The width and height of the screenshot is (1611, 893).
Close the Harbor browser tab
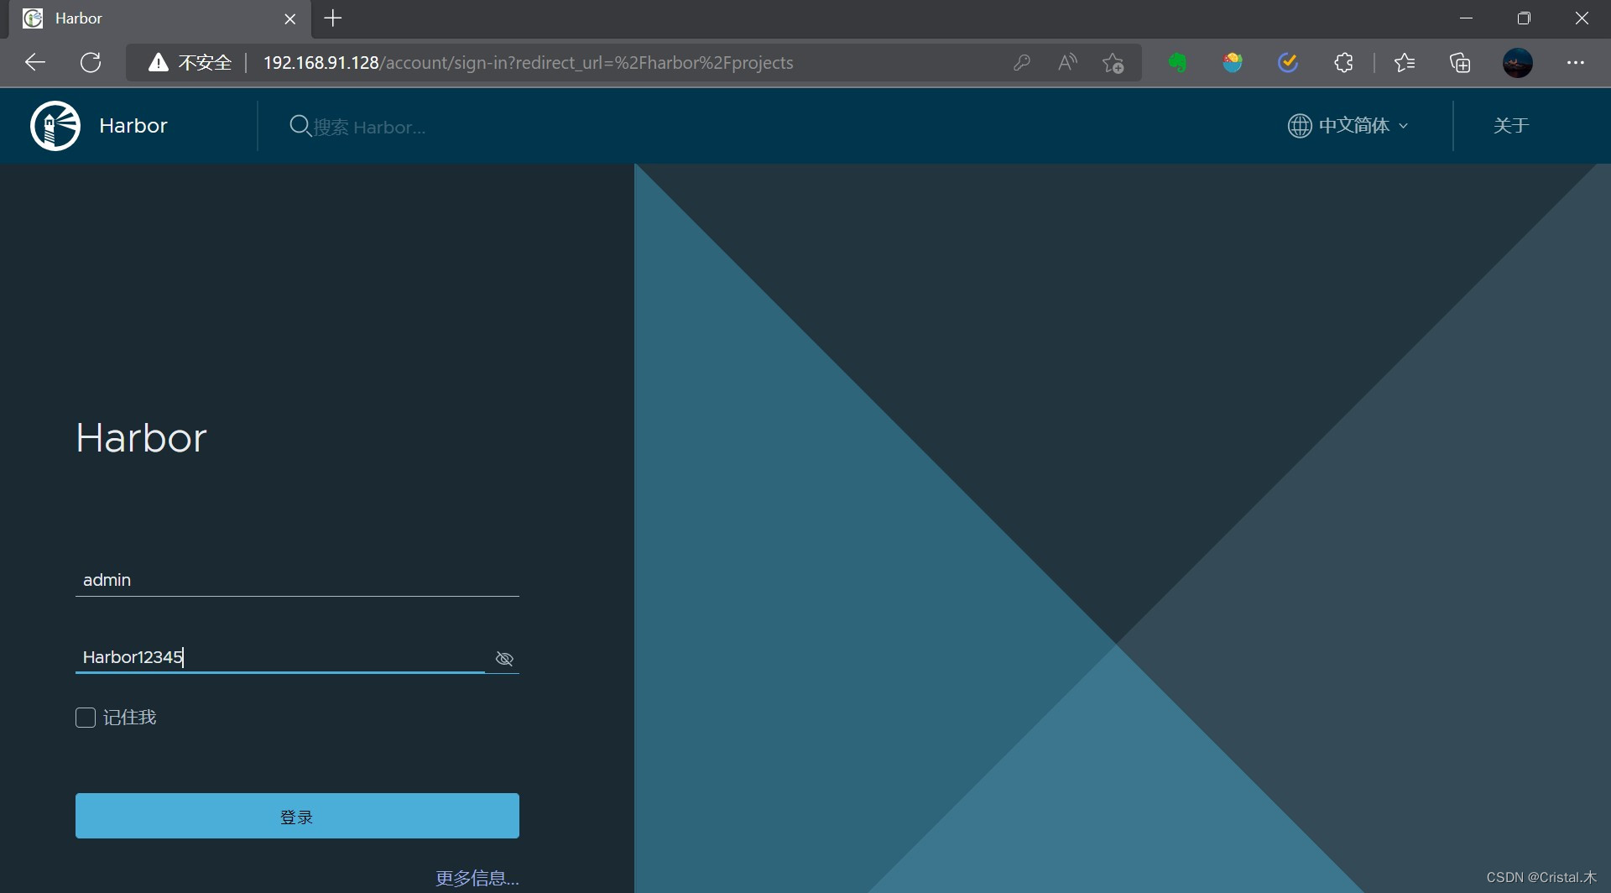coord(290,18)
